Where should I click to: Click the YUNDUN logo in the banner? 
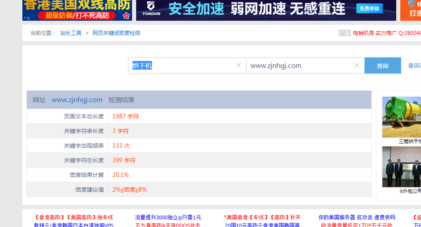tap(151, 8)
